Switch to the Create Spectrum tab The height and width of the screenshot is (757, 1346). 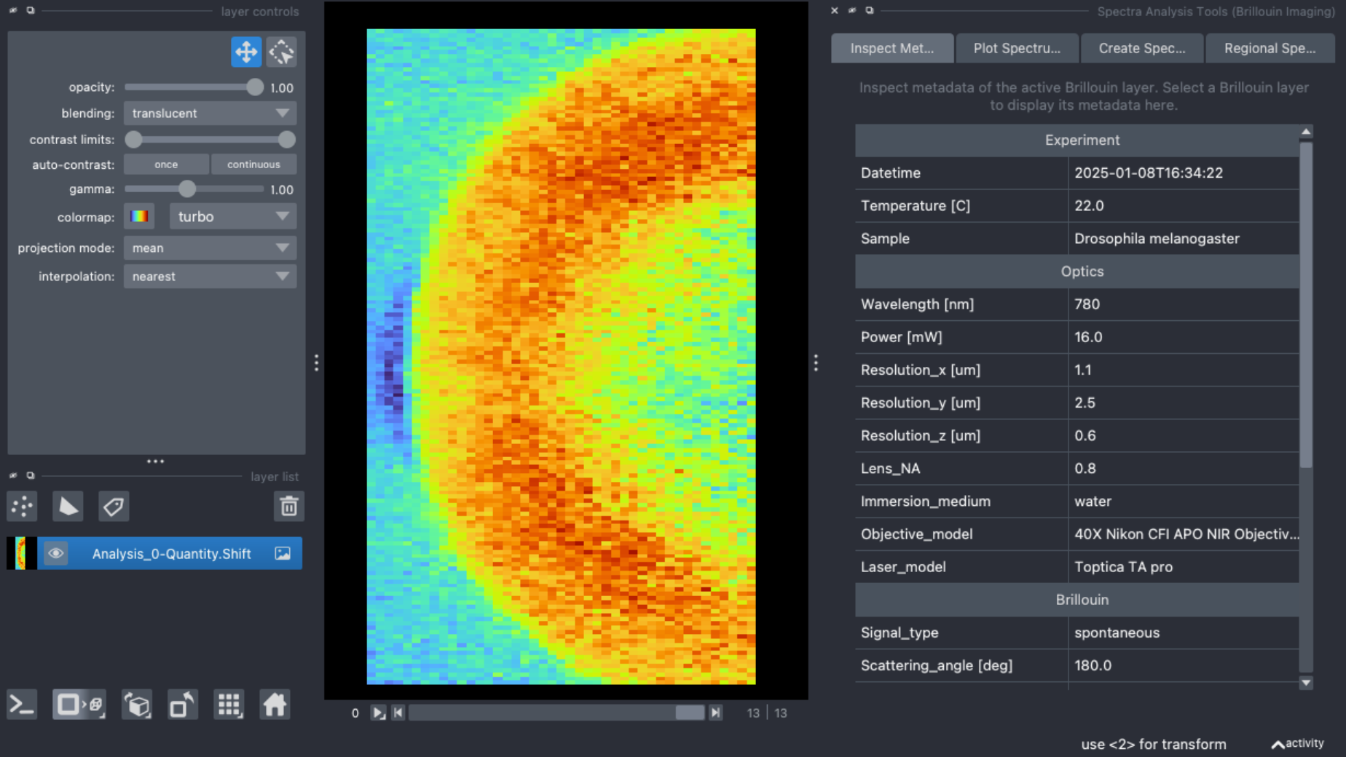pos(1142,48)
